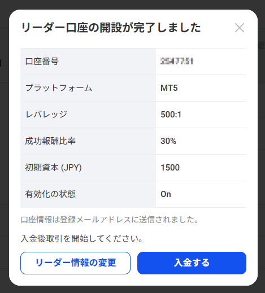
Task: Click the dimmed background left of dialog
Action: tap(4, 151)
